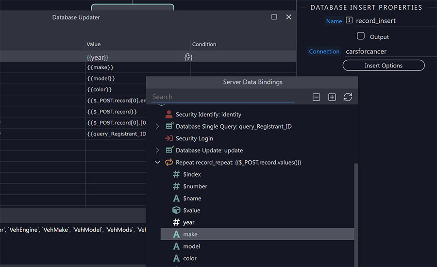437x267 pixels.
Task: Click the collapse all minus icon
Action: (316, 97)
